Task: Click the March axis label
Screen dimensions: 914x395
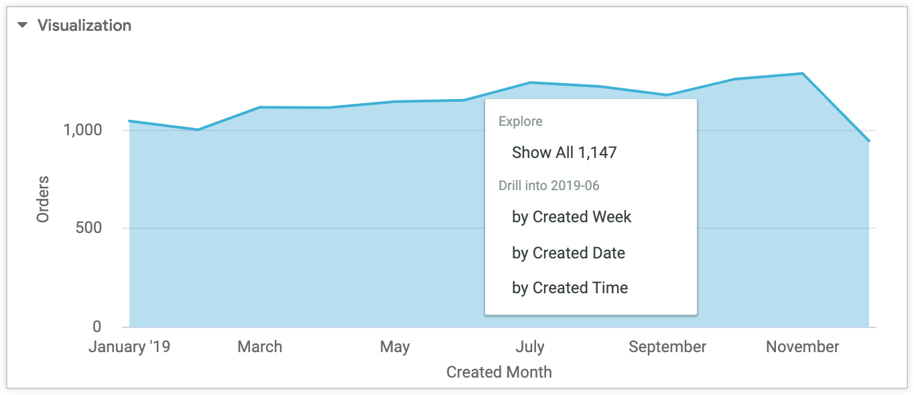Action: tap(259, 347)
